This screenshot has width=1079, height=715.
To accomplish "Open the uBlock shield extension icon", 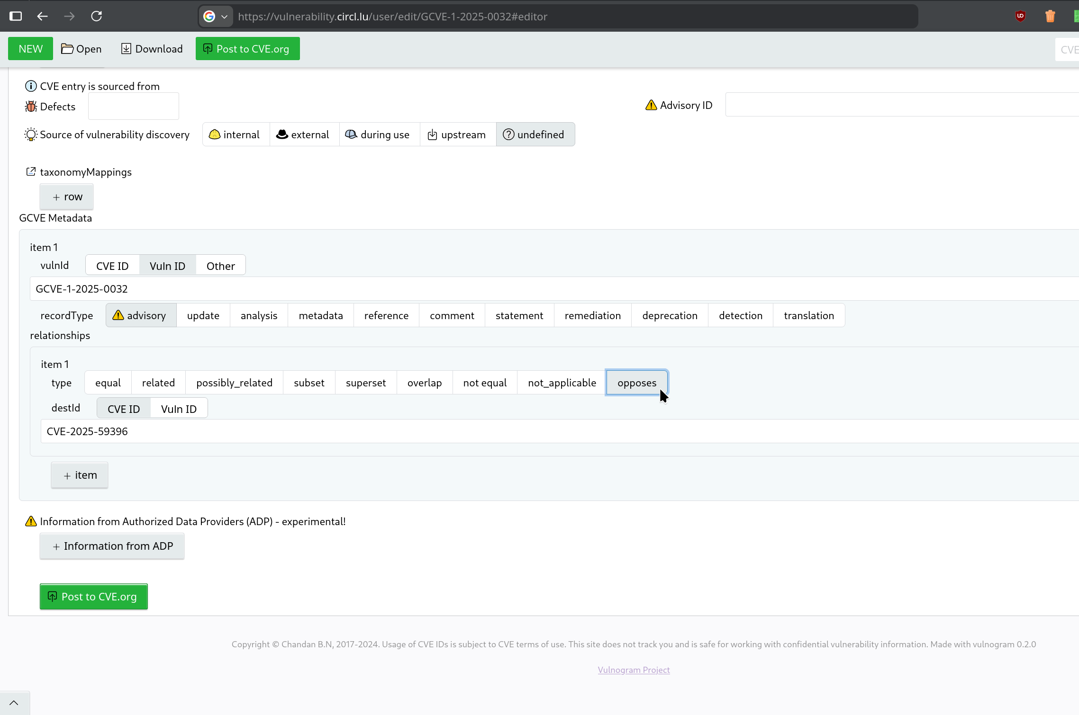I will (1020, 16).
